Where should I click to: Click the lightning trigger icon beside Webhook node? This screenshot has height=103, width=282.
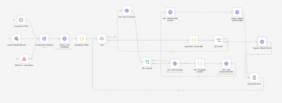[x=17, y=59]
